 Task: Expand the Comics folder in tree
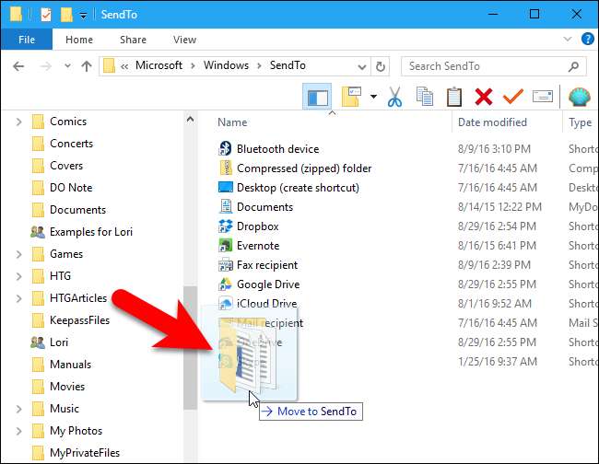pos(19,122)
